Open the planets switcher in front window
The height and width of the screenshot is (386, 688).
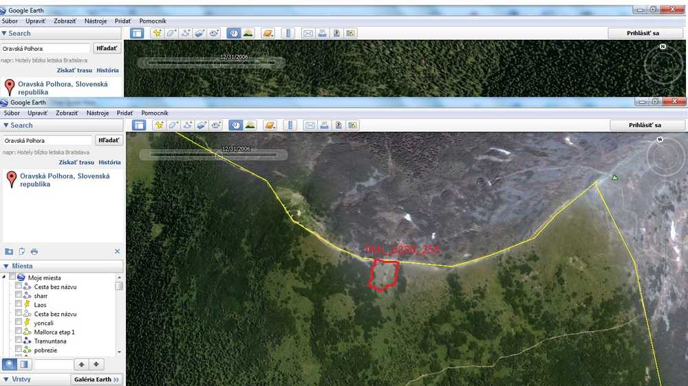[x=270, y=125]
